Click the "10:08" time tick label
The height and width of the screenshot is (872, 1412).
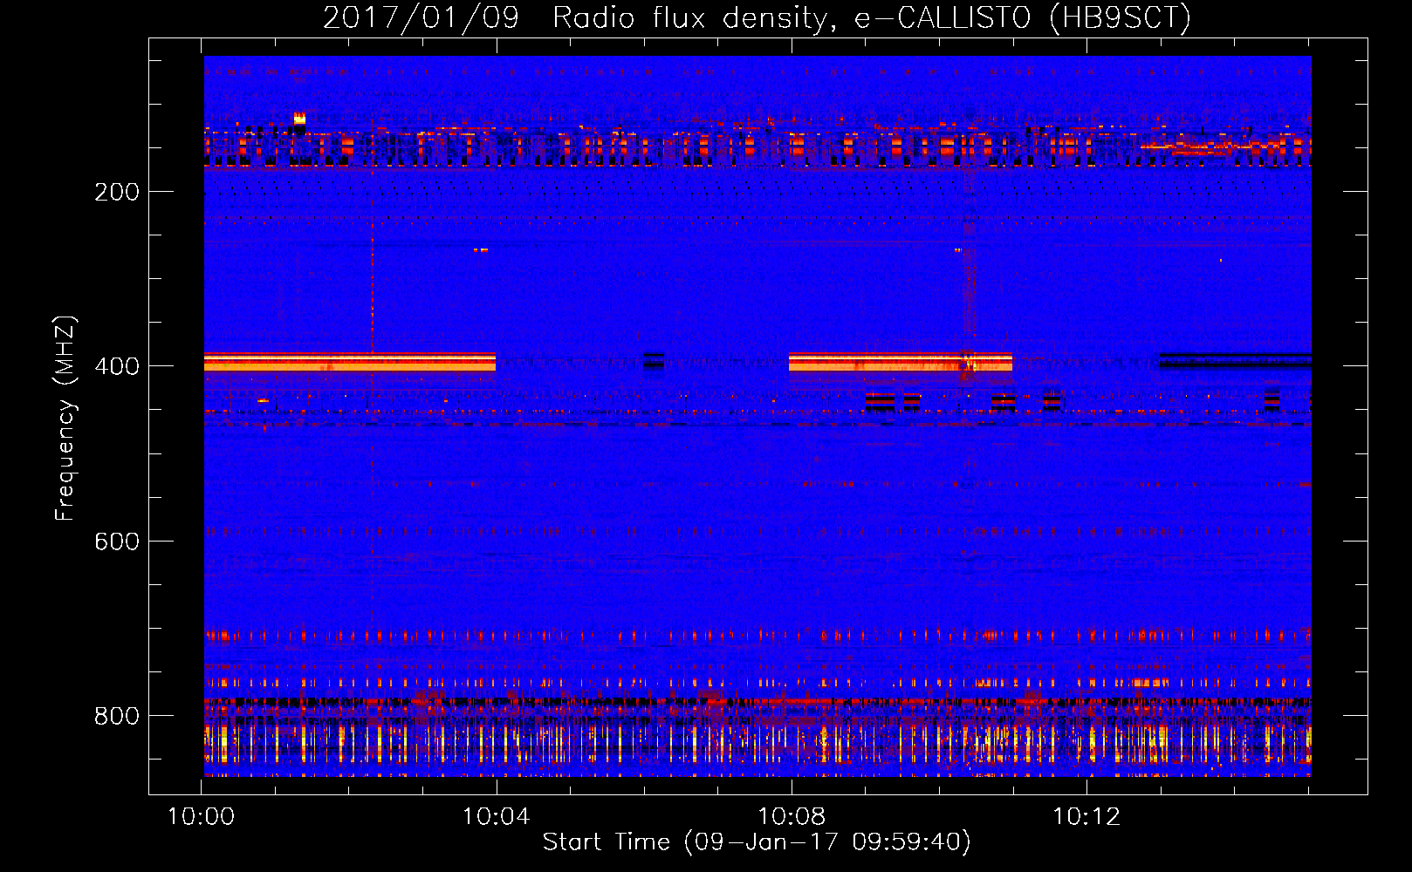coord(792,817)
